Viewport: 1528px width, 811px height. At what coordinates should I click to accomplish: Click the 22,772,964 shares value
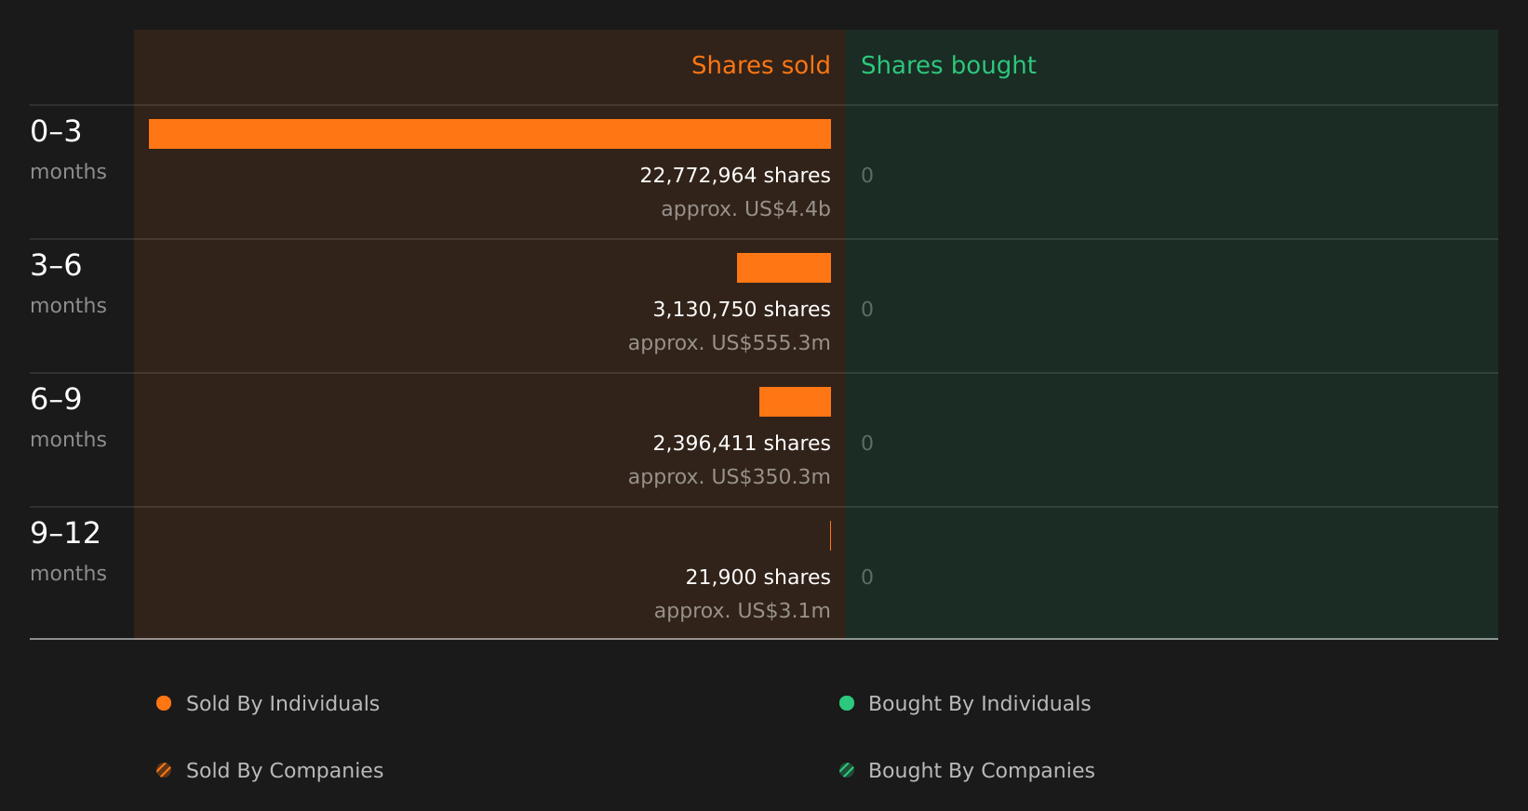(x=735, y=176)
